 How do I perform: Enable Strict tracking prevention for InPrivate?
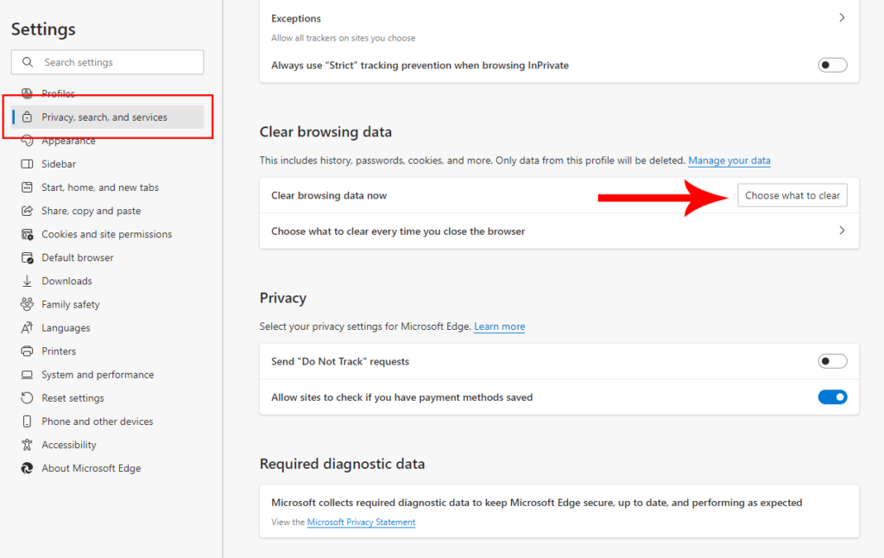pos(832,65)
